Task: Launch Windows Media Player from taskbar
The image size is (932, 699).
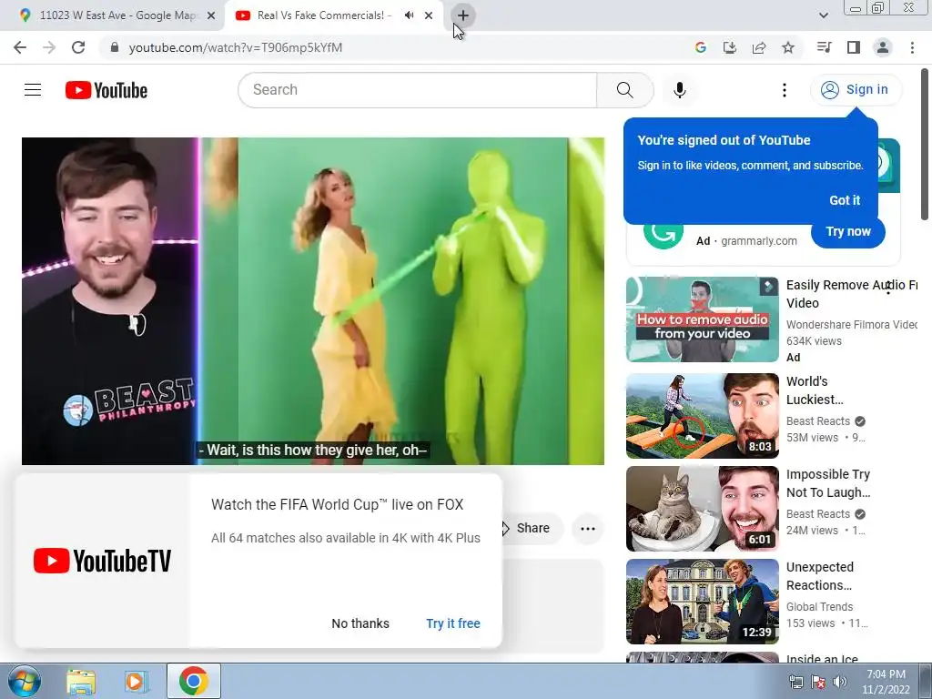Action: 137,682
